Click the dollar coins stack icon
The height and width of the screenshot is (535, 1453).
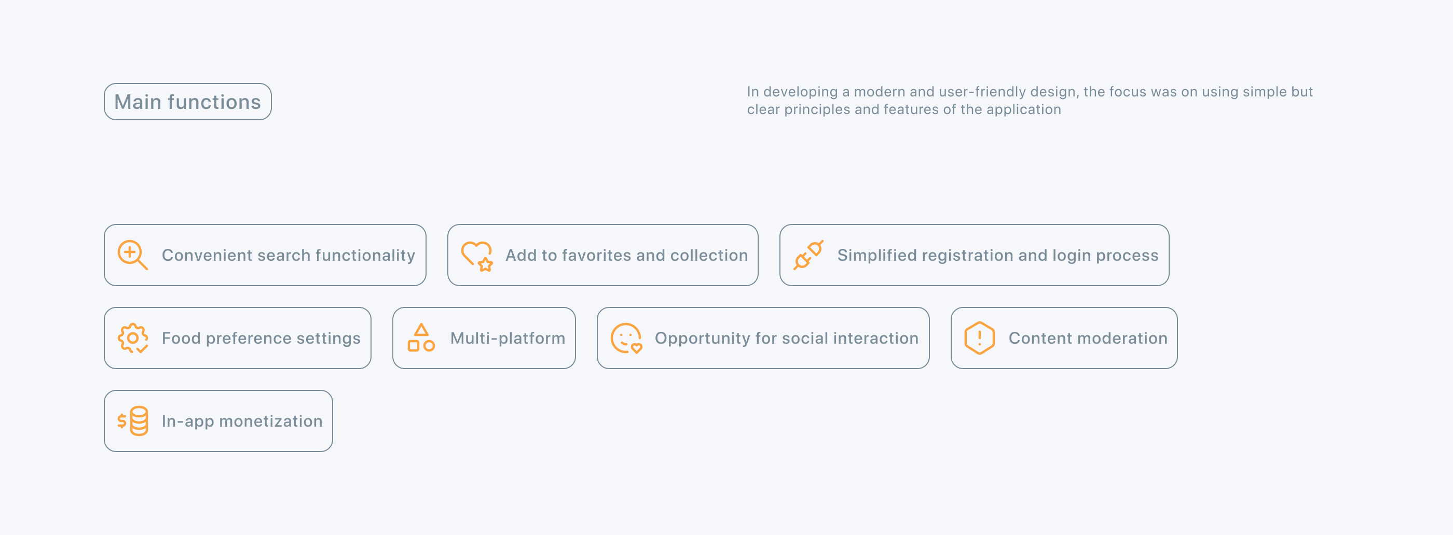coord(132,421)
